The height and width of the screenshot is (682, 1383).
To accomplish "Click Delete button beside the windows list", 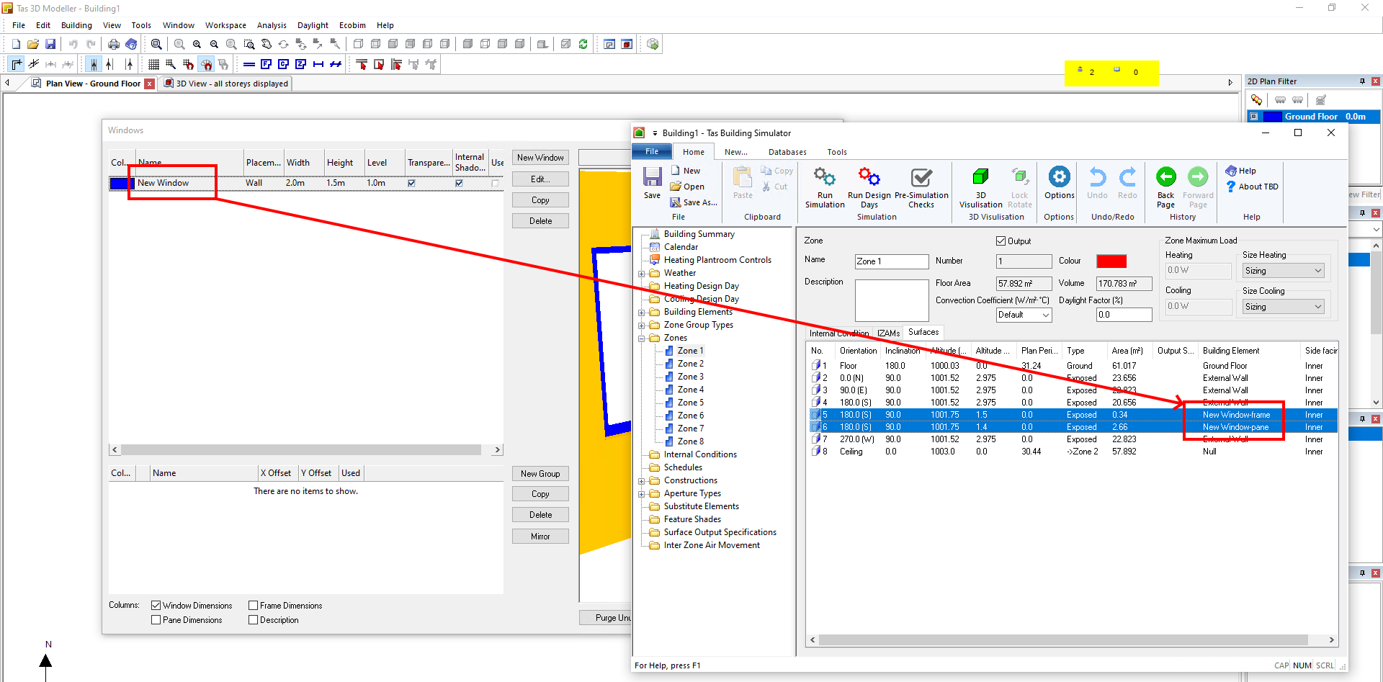I will (540, 220).
